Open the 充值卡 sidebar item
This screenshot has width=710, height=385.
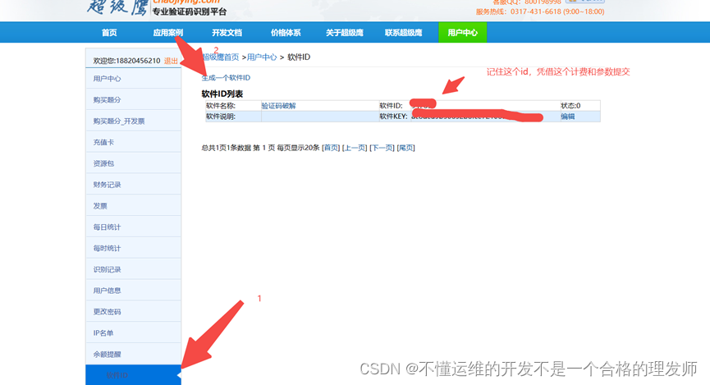(x=133, y=142)
